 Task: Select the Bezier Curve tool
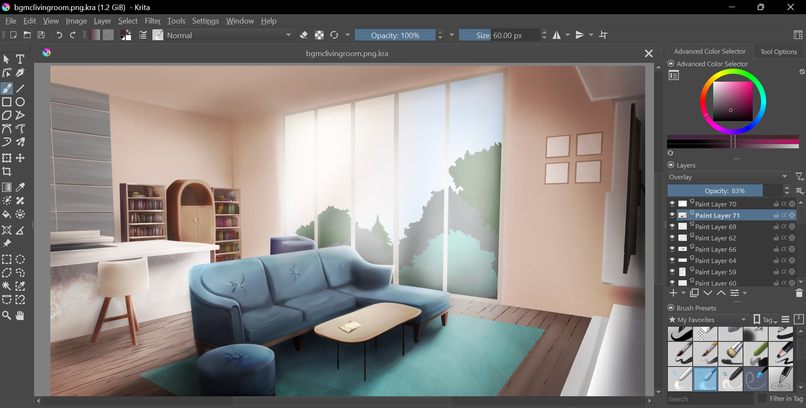[7, 129]
